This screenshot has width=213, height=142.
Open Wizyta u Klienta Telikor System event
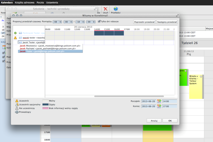click(x=196, y=87)
